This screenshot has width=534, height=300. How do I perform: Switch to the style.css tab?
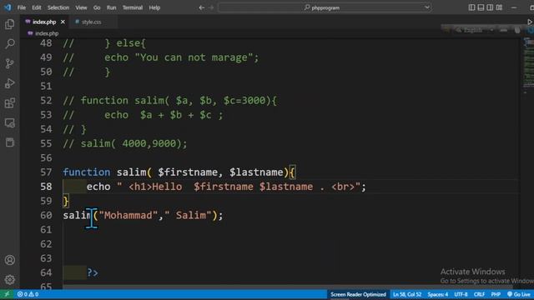pos(91,22)
